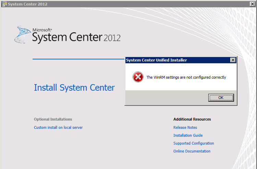Open the Installation Guide link
This screenshot has height=169, width=257.
tap(188, 135)
